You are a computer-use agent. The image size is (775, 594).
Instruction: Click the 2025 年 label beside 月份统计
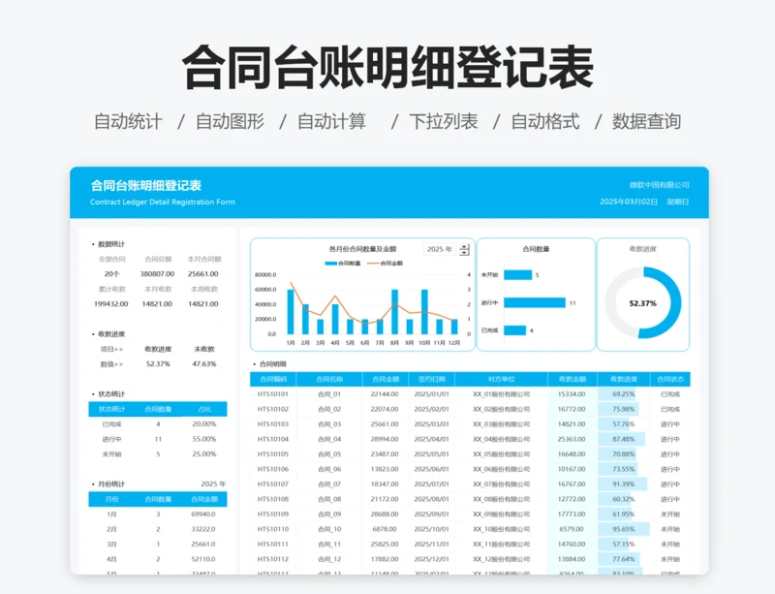point(213,485)
